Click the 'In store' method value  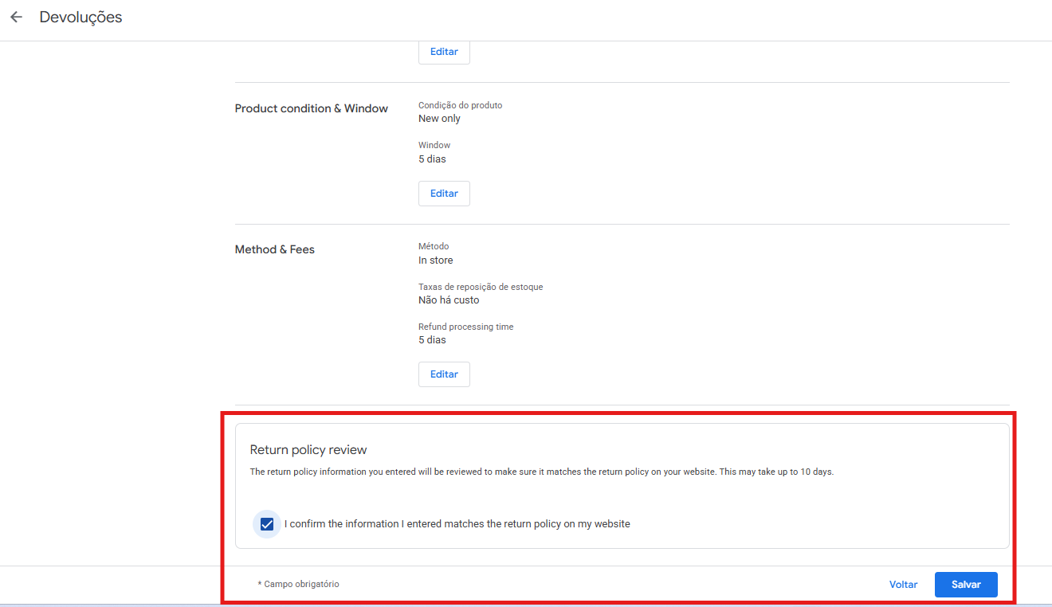click(435, 260)
